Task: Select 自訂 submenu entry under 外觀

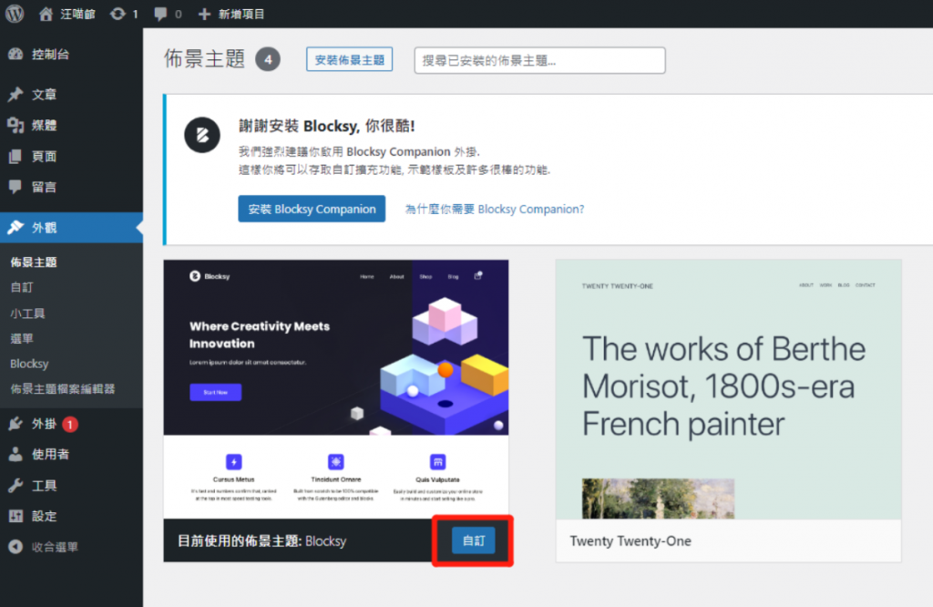Action: pos(22,287)
